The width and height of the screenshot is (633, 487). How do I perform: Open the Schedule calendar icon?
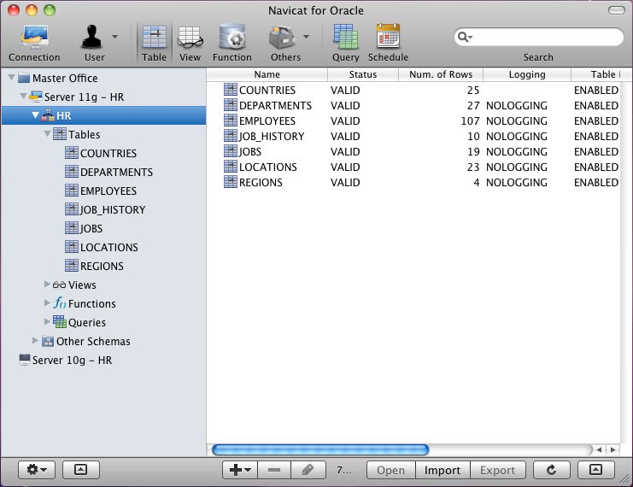pyautogui.click(x=388, y=37)
